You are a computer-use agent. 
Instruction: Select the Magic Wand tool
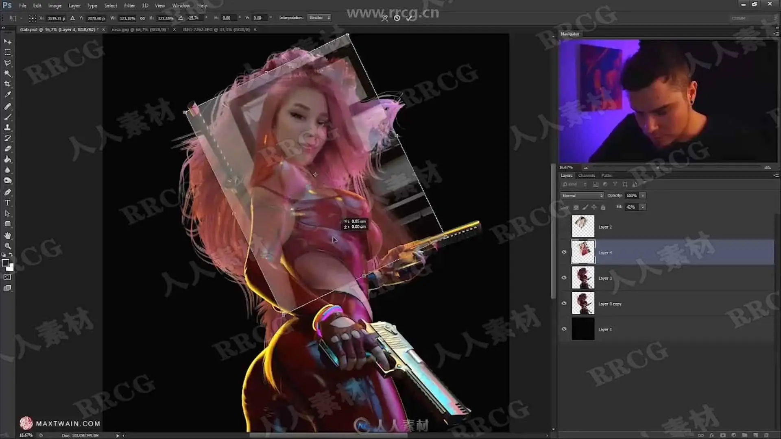pos(7,74)
